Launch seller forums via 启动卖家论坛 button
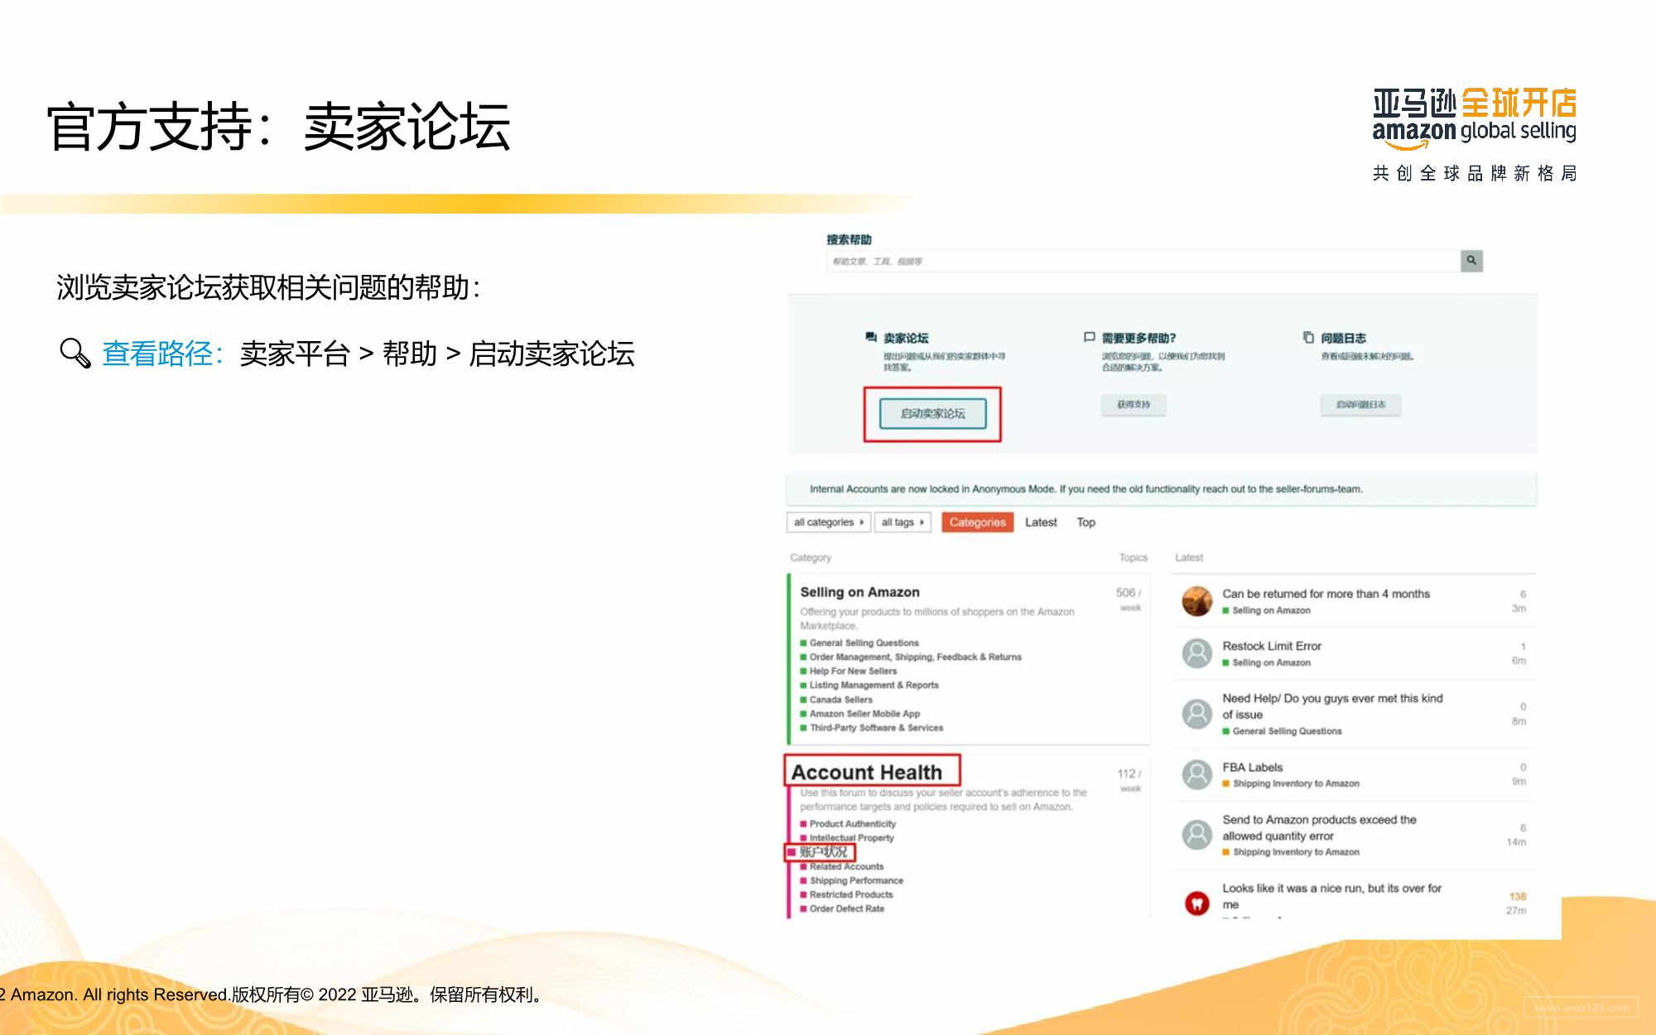This screenshot has height=1035, width=1656. click(x=932, y=413)
